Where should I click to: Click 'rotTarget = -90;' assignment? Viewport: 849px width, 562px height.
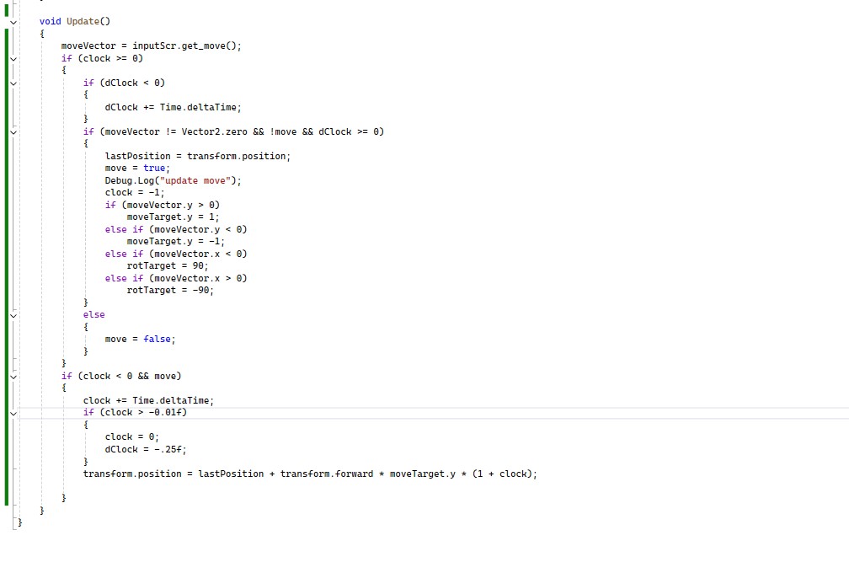pos(170,290)
